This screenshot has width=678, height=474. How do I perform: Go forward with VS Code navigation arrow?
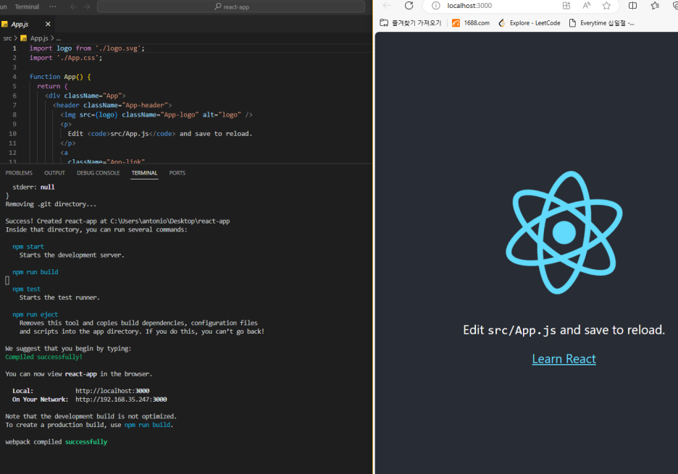pos(86,7)
